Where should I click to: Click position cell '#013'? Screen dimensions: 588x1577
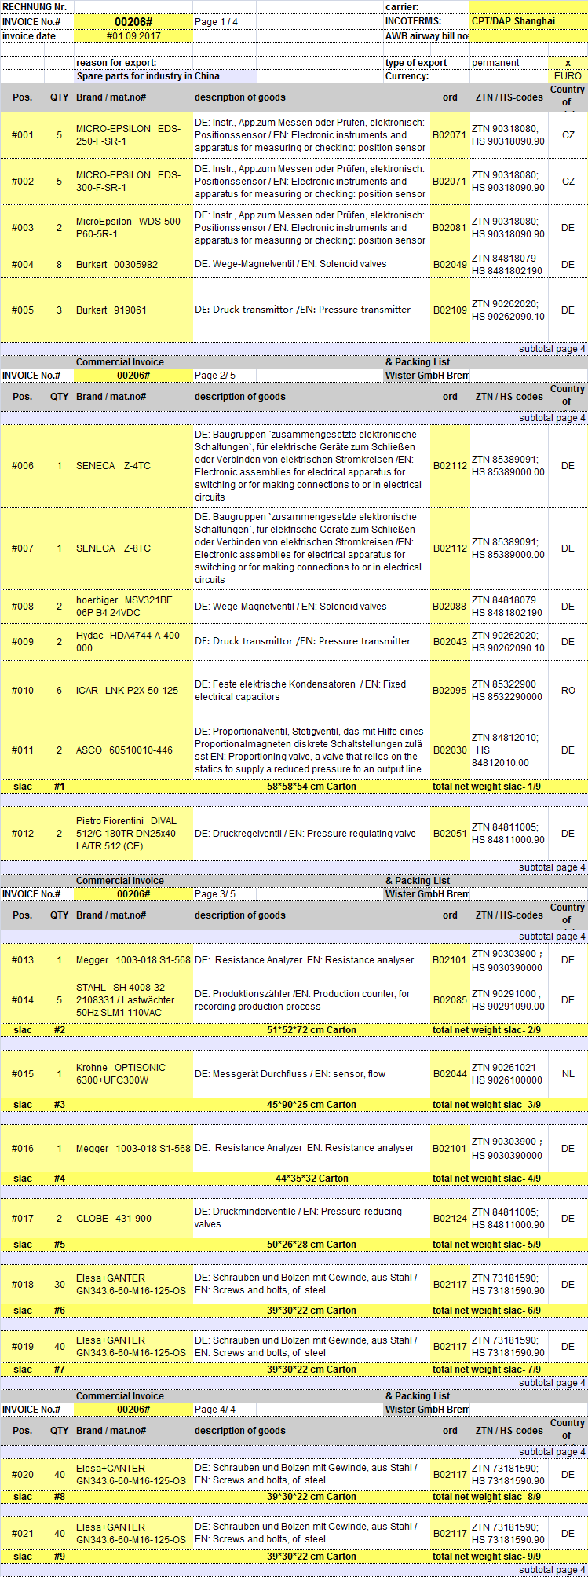click(23, 960)
